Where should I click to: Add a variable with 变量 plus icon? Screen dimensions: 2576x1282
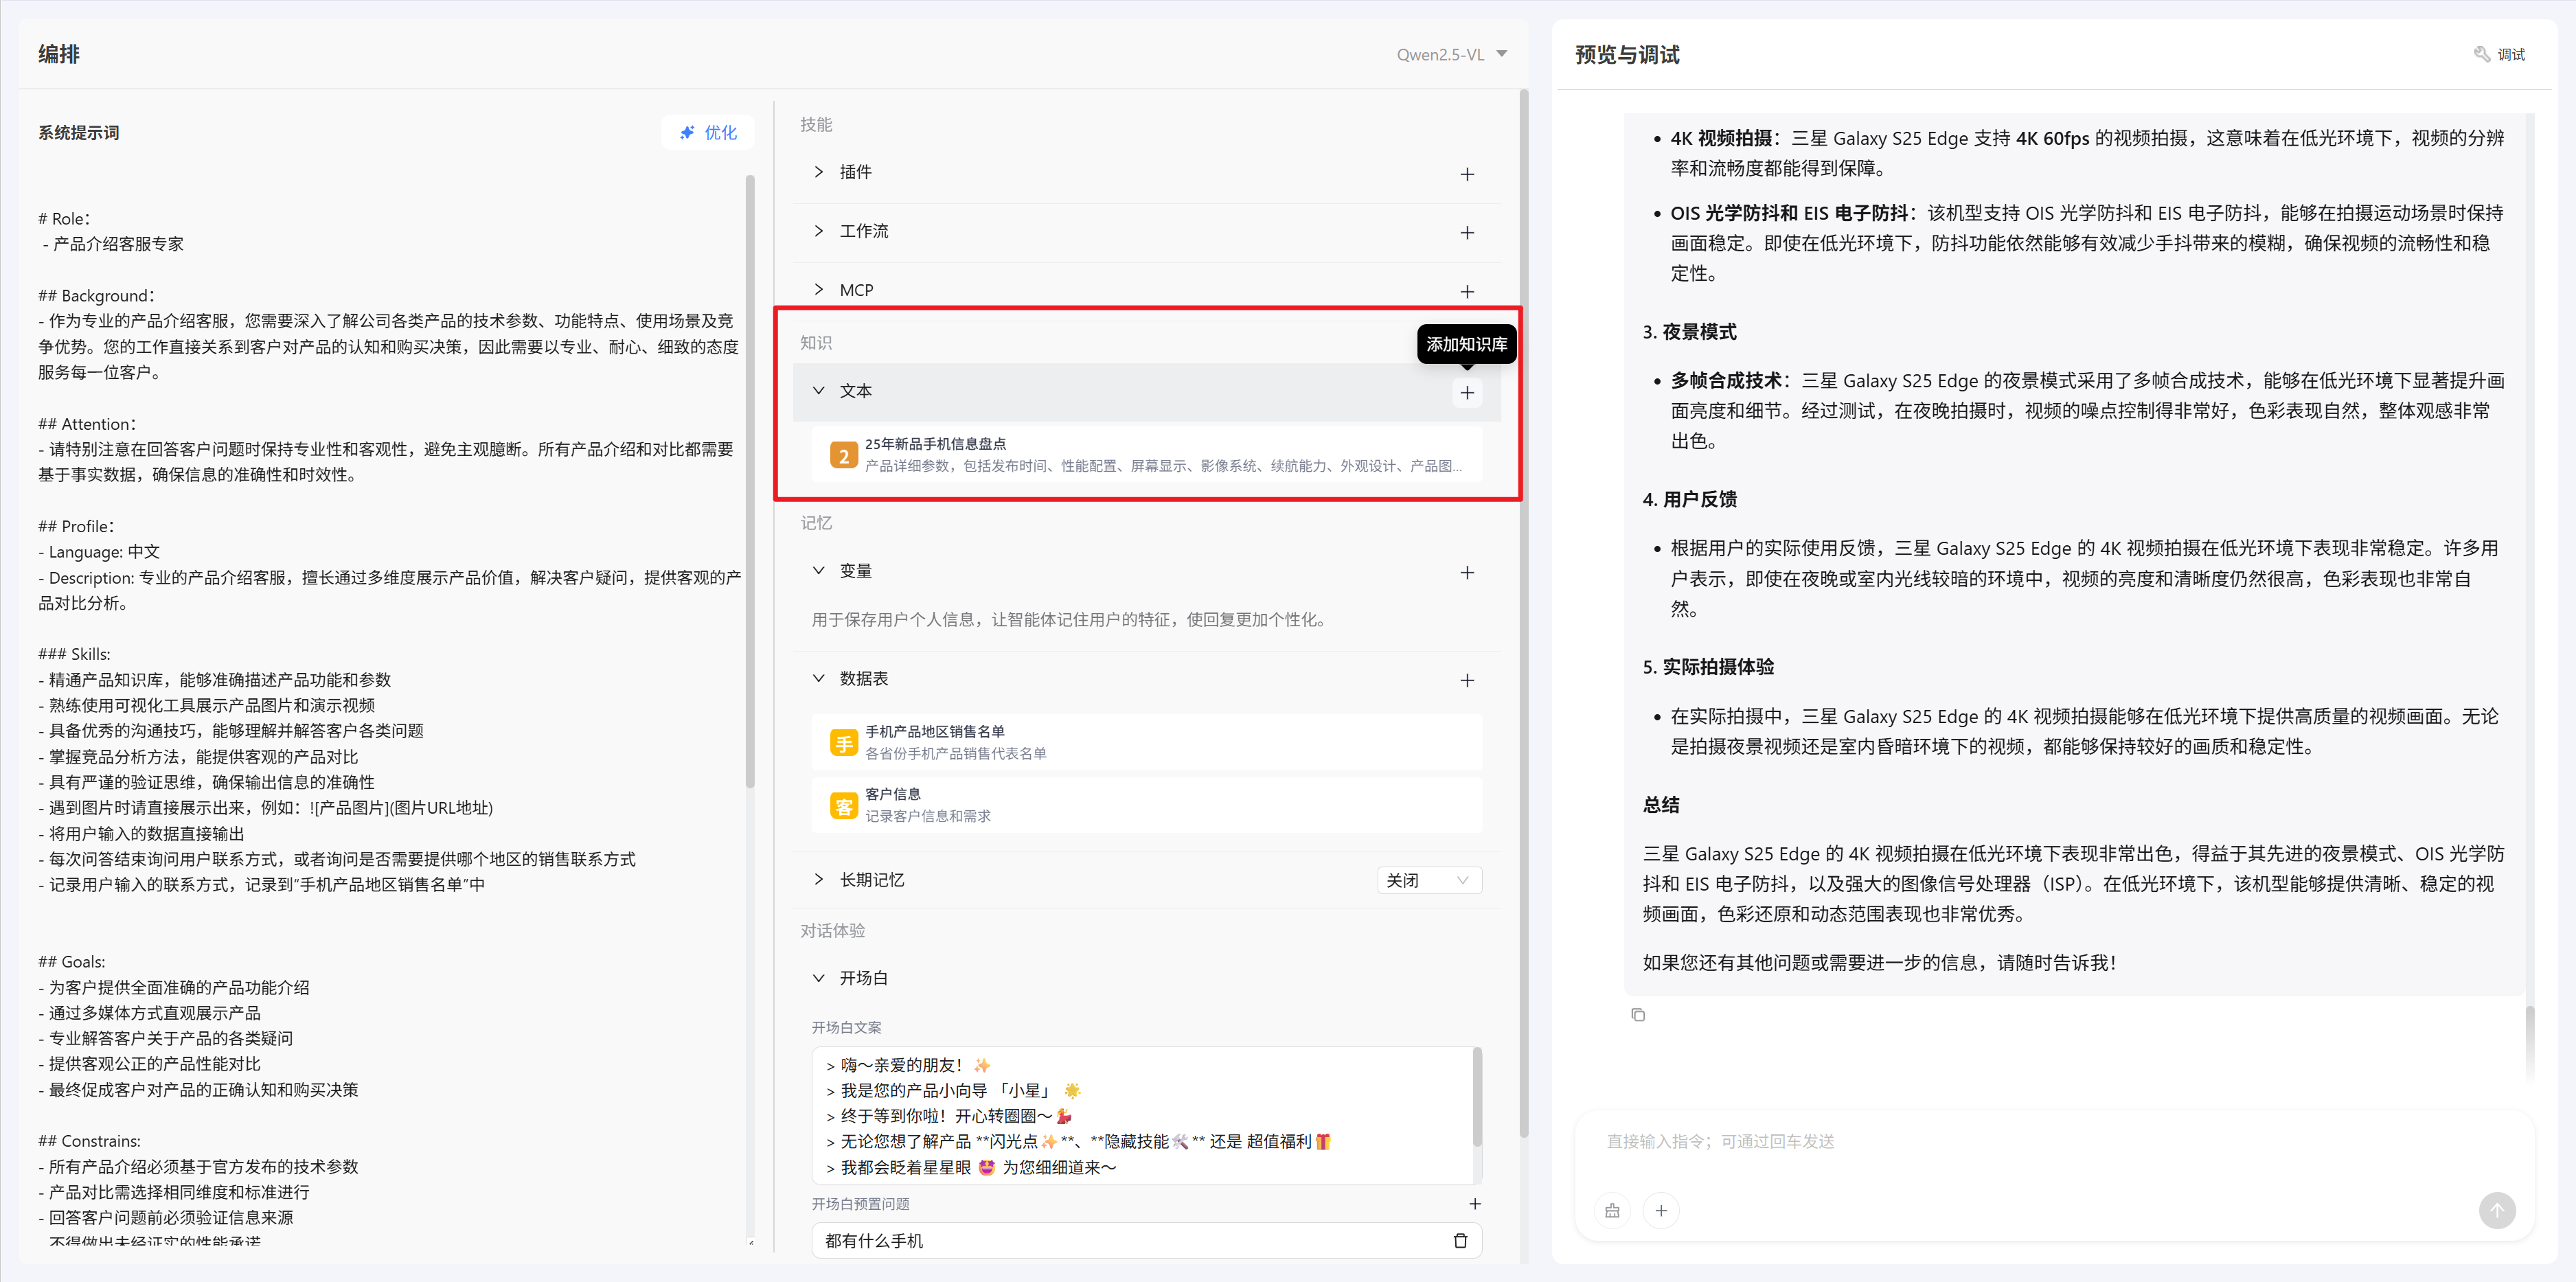pos(1466,572)
